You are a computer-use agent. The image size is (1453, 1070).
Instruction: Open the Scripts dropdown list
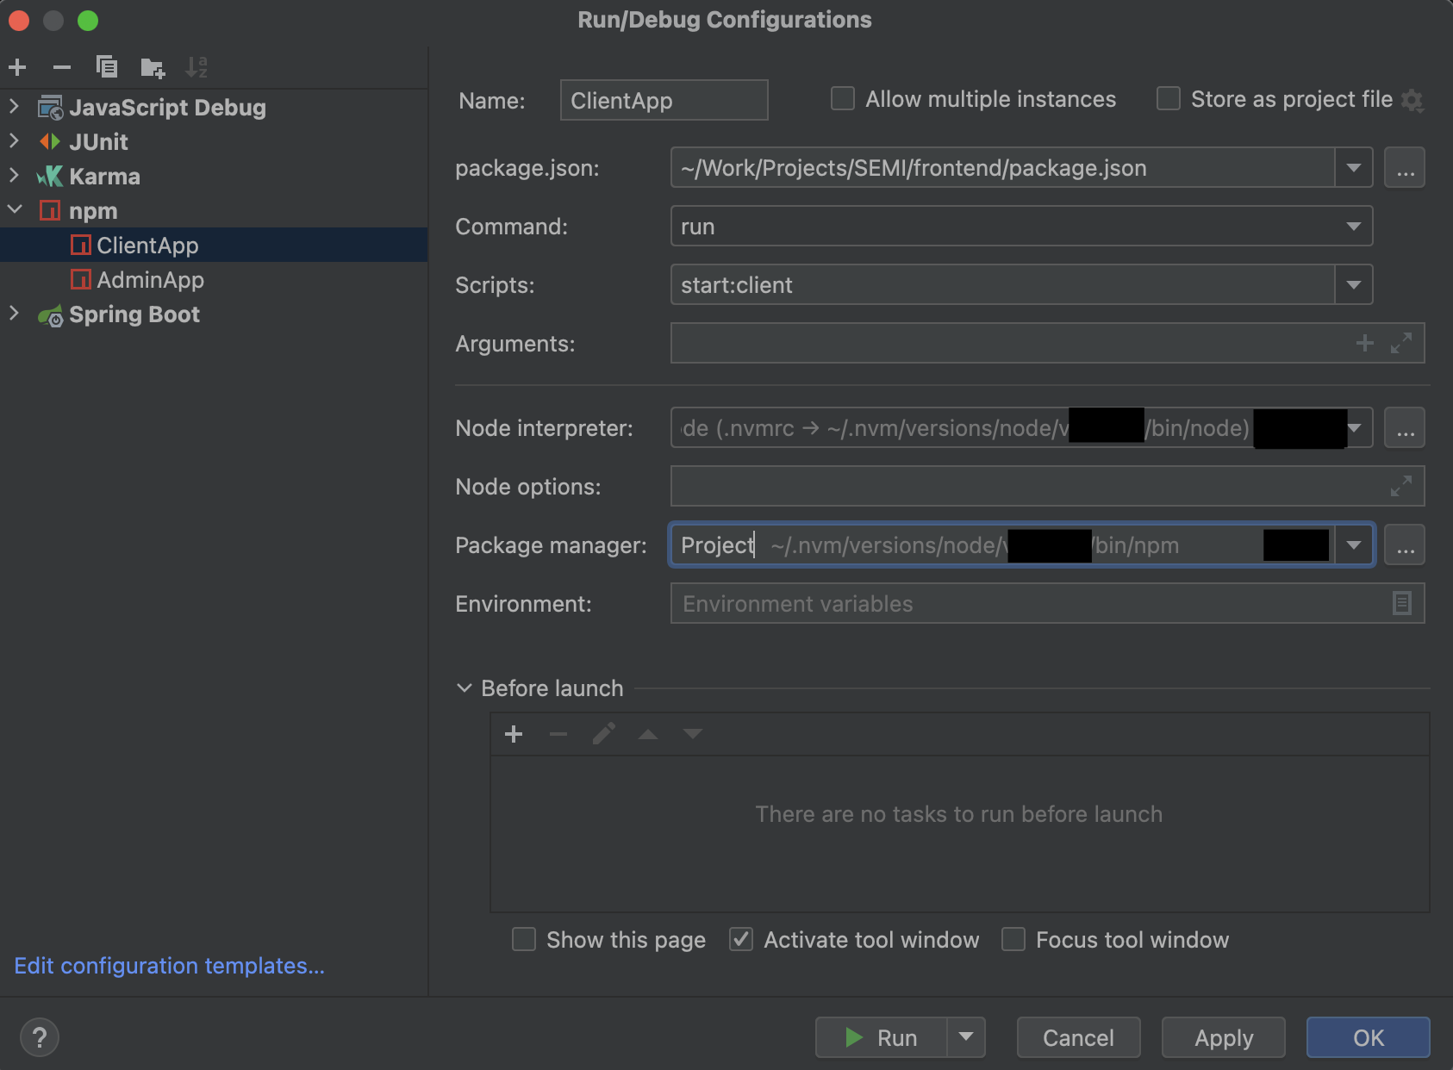(x=1353, y=285)
